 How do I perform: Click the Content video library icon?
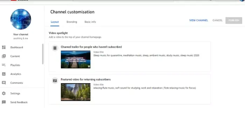4,56
